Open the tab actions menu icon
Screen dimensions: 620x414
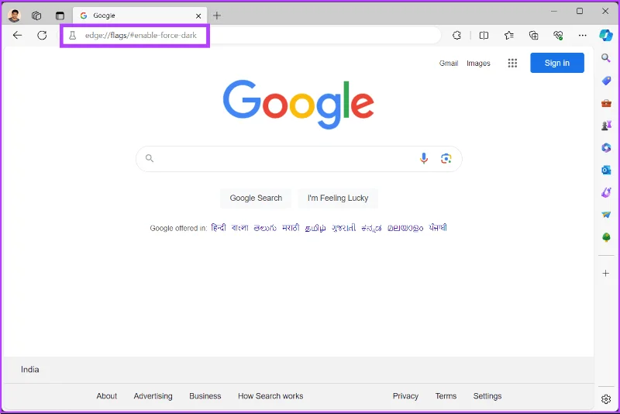click(x=60, y=16)
